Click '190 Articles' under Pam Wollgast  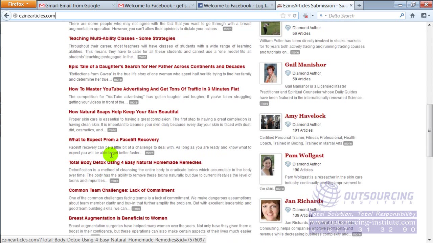pos(303,170)
